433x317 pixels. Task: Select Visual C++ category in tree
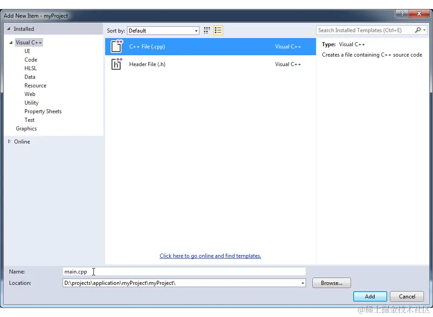coord(29,43)
